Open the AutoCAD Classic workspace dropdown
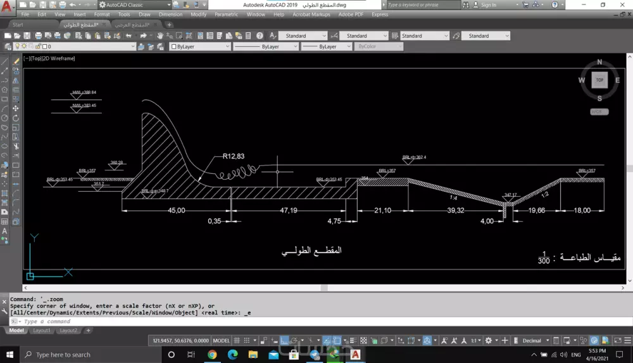The width and height of the screenshot is (633, 363). [x=135, y=5]
